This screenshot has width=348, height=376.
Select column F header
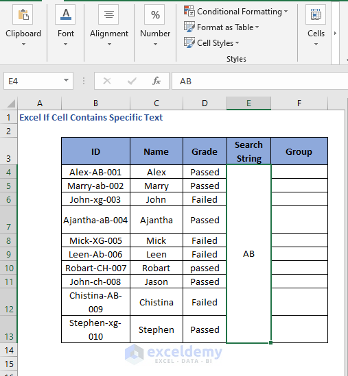tap(299, 103)
